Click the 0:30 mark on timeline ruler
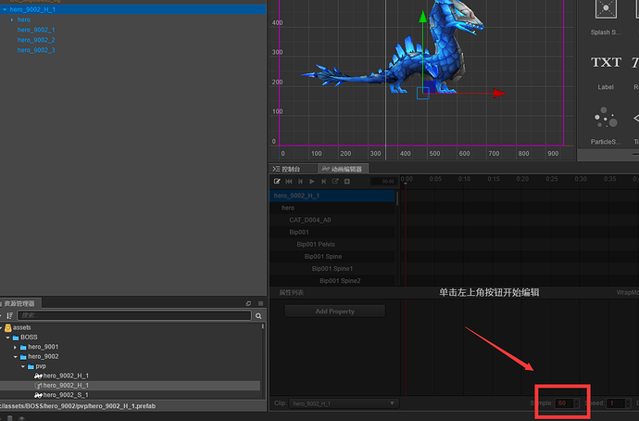639x421 pixels. (x=581, y=179)
